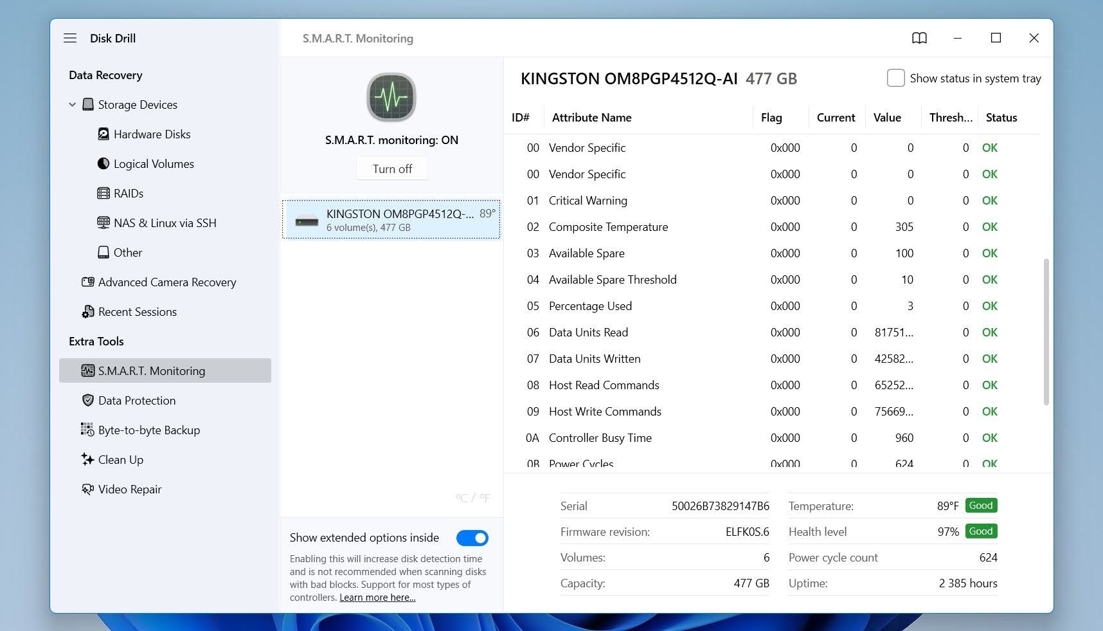Select the Data Units Written row
1103x631 pixels.
click(x=771, y=359)
